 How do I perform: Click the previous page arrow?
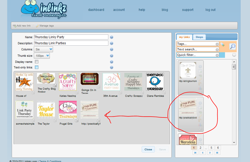tap(203, 153)
